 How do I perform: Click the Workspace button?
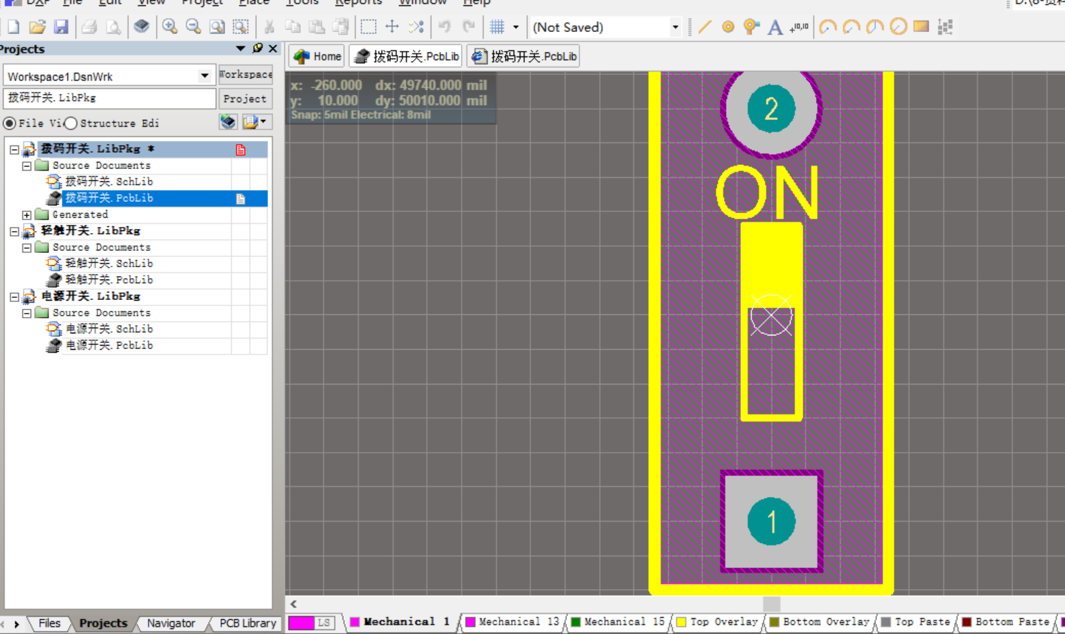(x=246, y=74)
